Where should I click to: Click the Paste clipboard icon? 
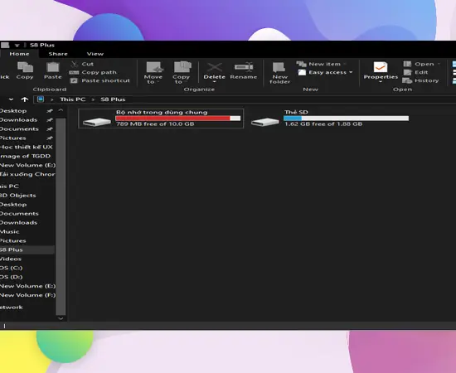tap(53, 70)
